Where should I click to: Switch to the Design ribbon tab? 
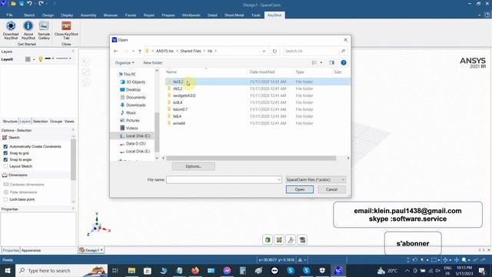(48, 15)
